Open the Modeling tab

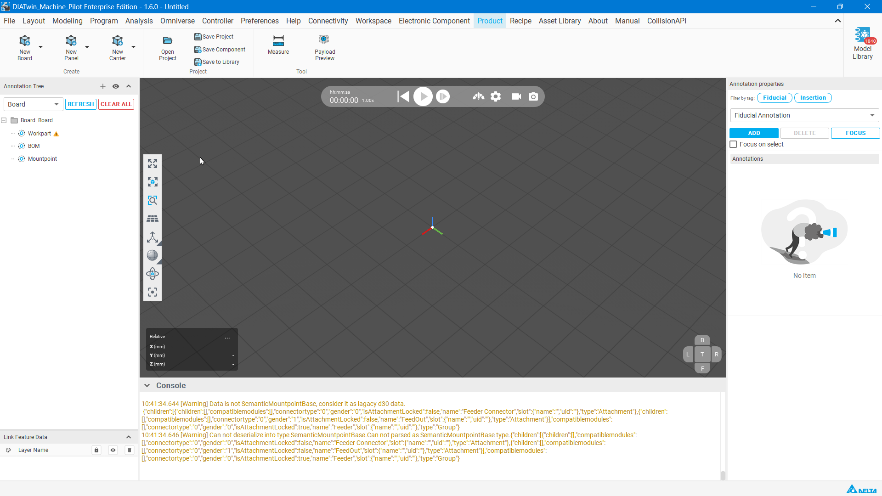pos(68,21)
